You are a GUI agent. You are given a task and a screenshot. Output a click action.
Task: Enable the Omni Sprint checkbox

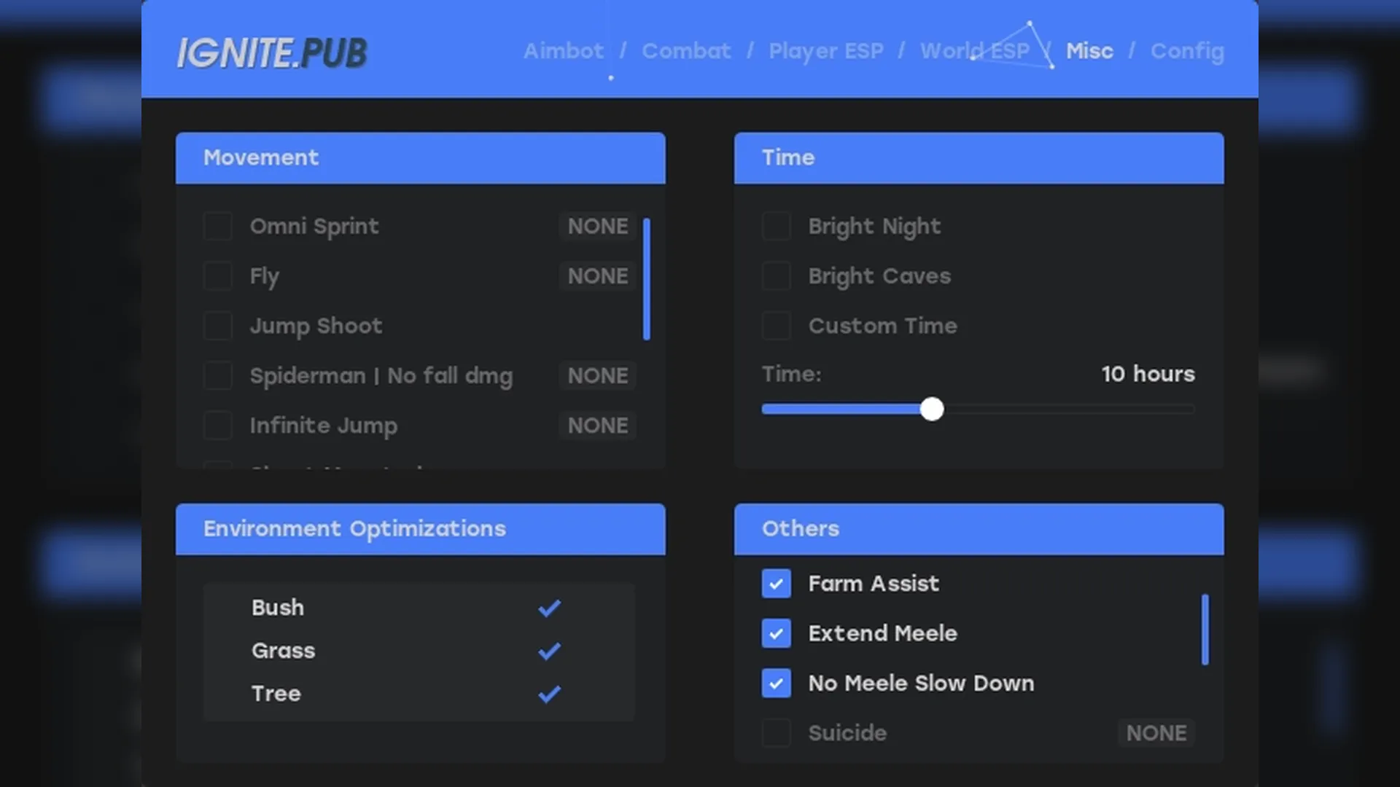[217, 227]
